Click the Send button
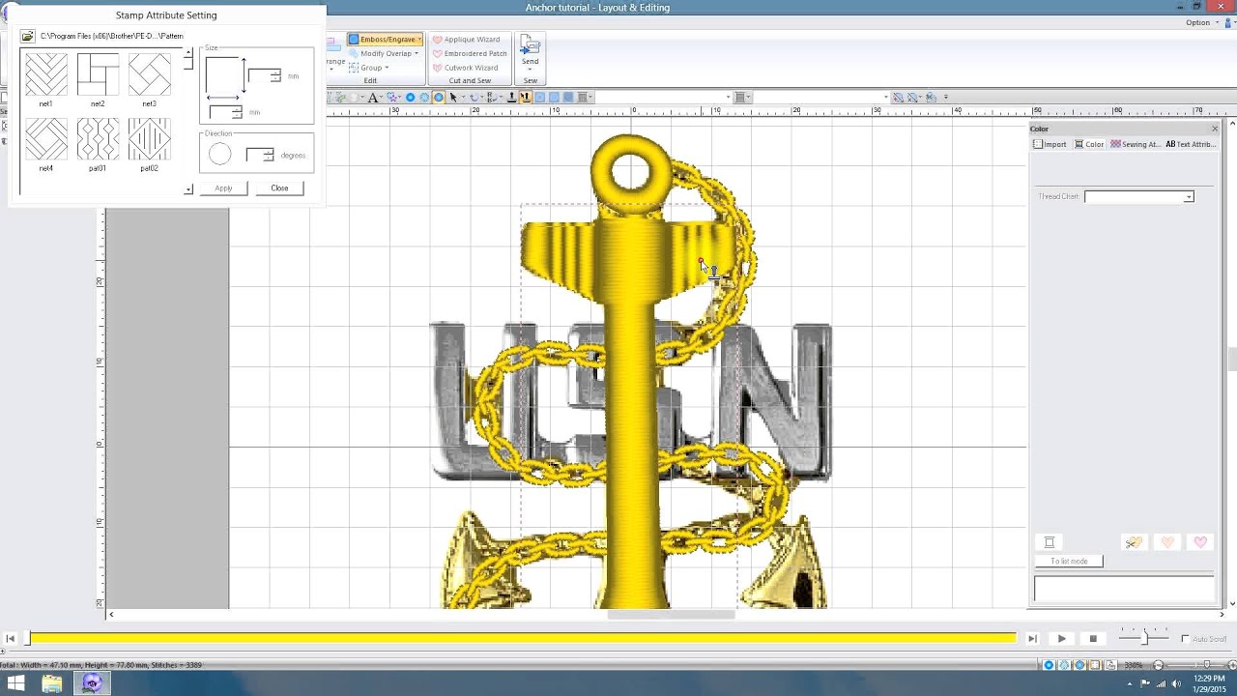Viewport: 1237px width, 696px height. click(x=530, y=53)
